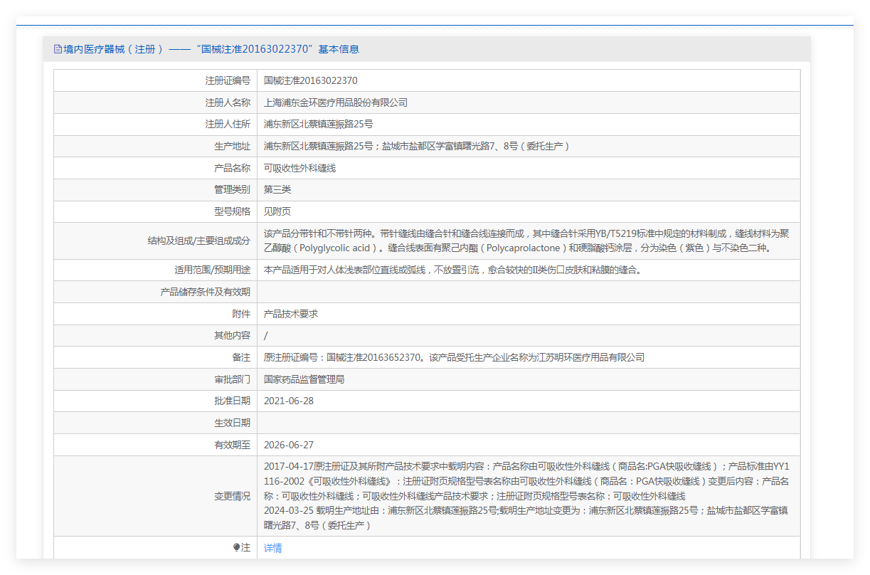Viewport: 870px width, 575px height.
Task: Click the 型号规格 value 见附页
Action: pos(277,211)
